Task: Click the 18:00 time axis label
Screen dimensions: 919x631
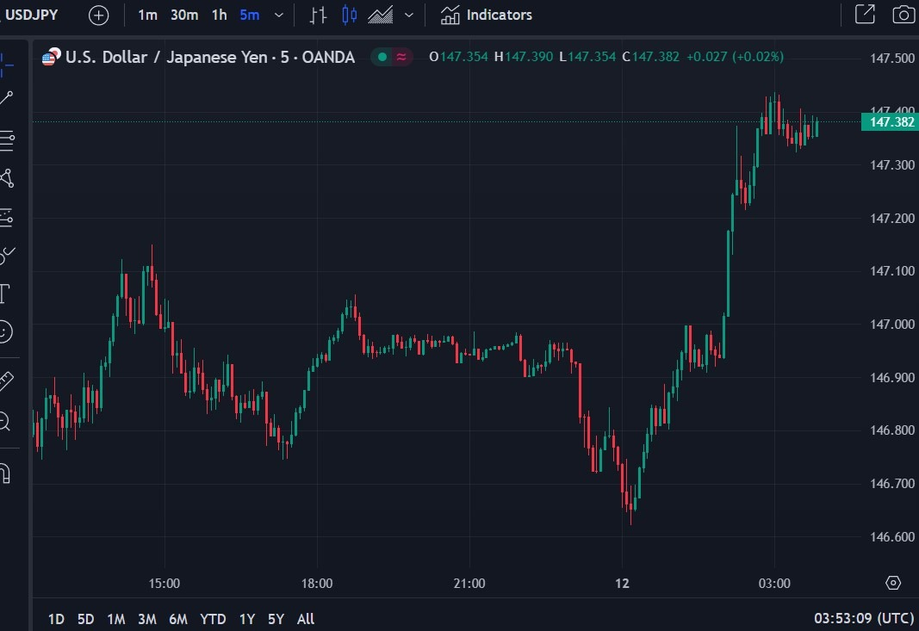Action: (317, 584)
